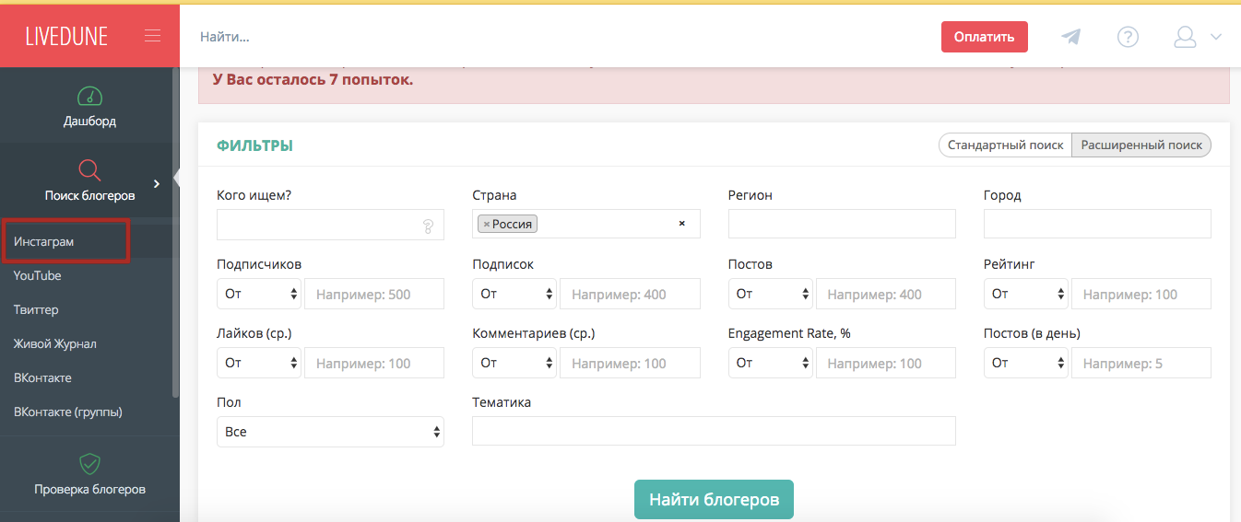Open the Проверка блогеров shield icon
The image size is (1241, 522).
pyautogui.click(x=89, y=463)
